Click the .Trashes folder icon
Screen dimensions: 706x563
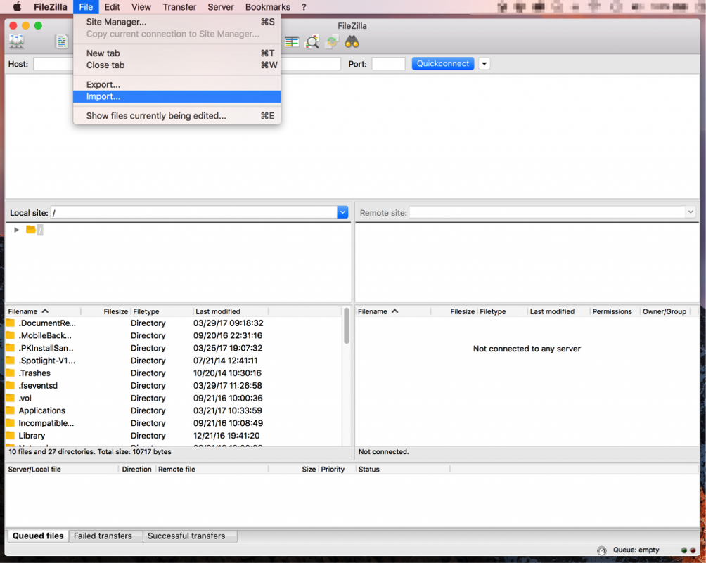[11, 373]
